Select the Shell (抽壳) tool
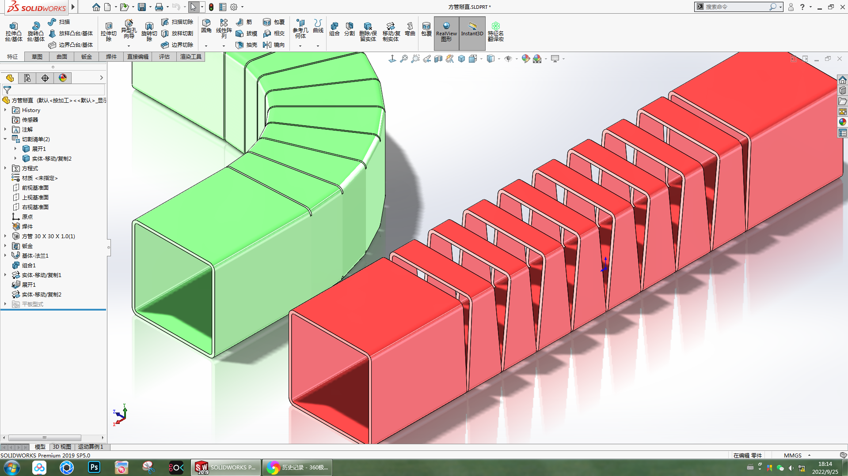Image resolution: width=848 pixels, height=476 pixels. pyautogui.click(x=246, y=45)
